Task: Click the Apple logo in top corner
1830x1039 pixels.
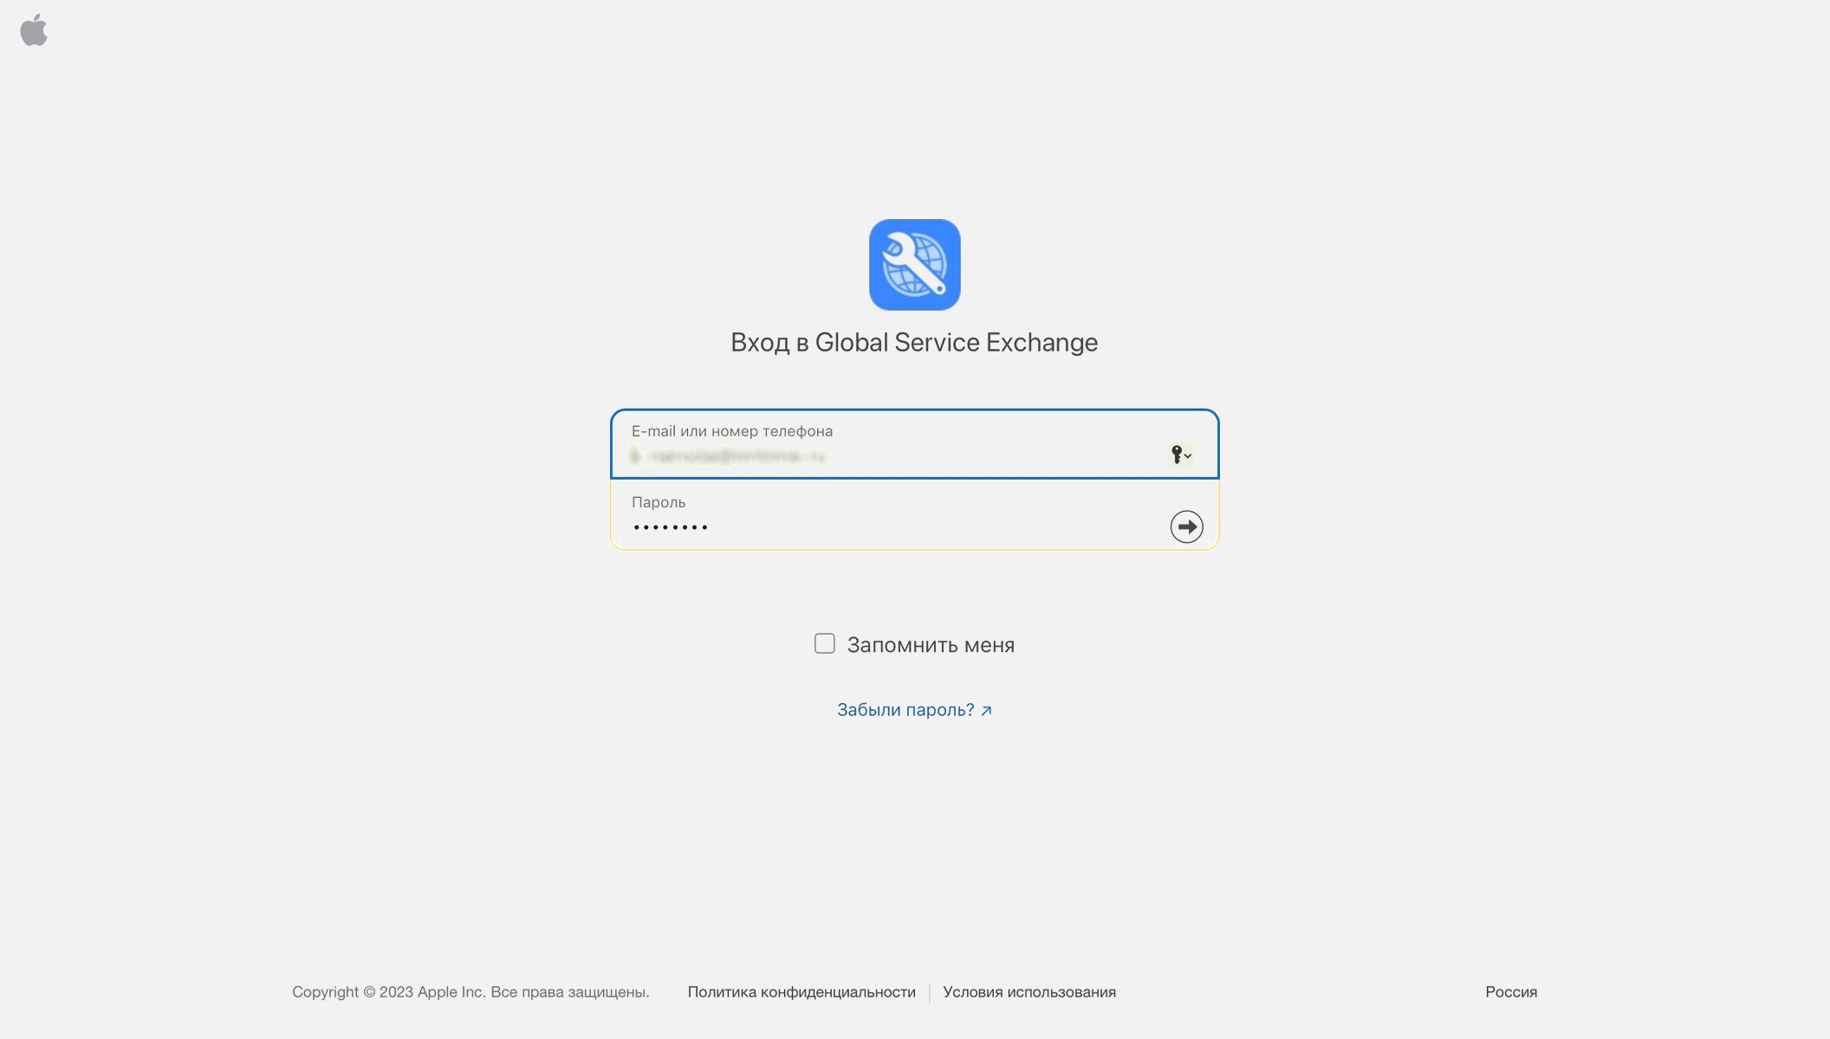Action: pyautogui.click(x=34, y=30)
